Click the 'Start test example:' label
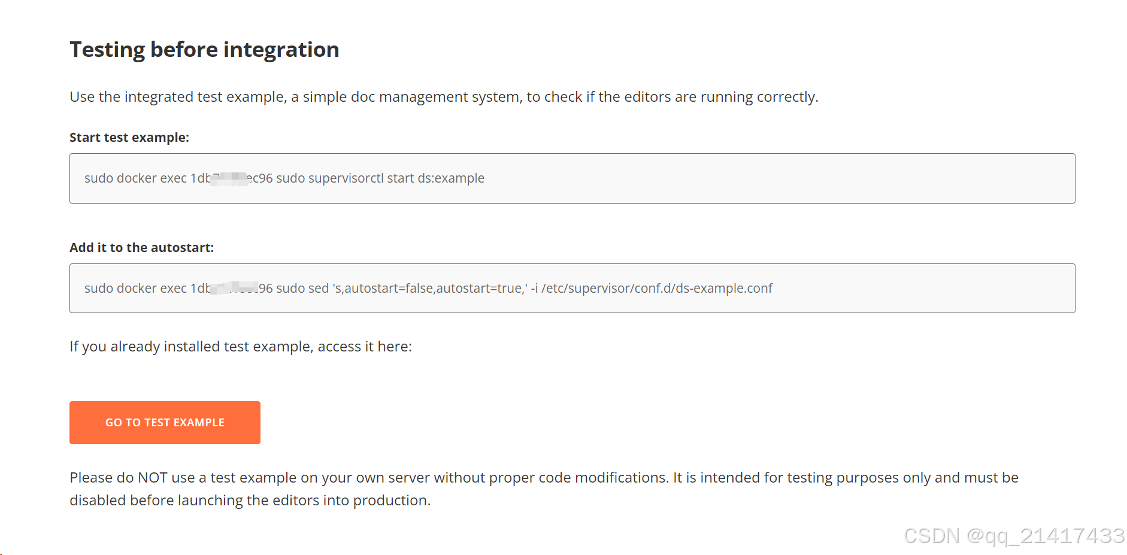 click(x=129, y=138)
